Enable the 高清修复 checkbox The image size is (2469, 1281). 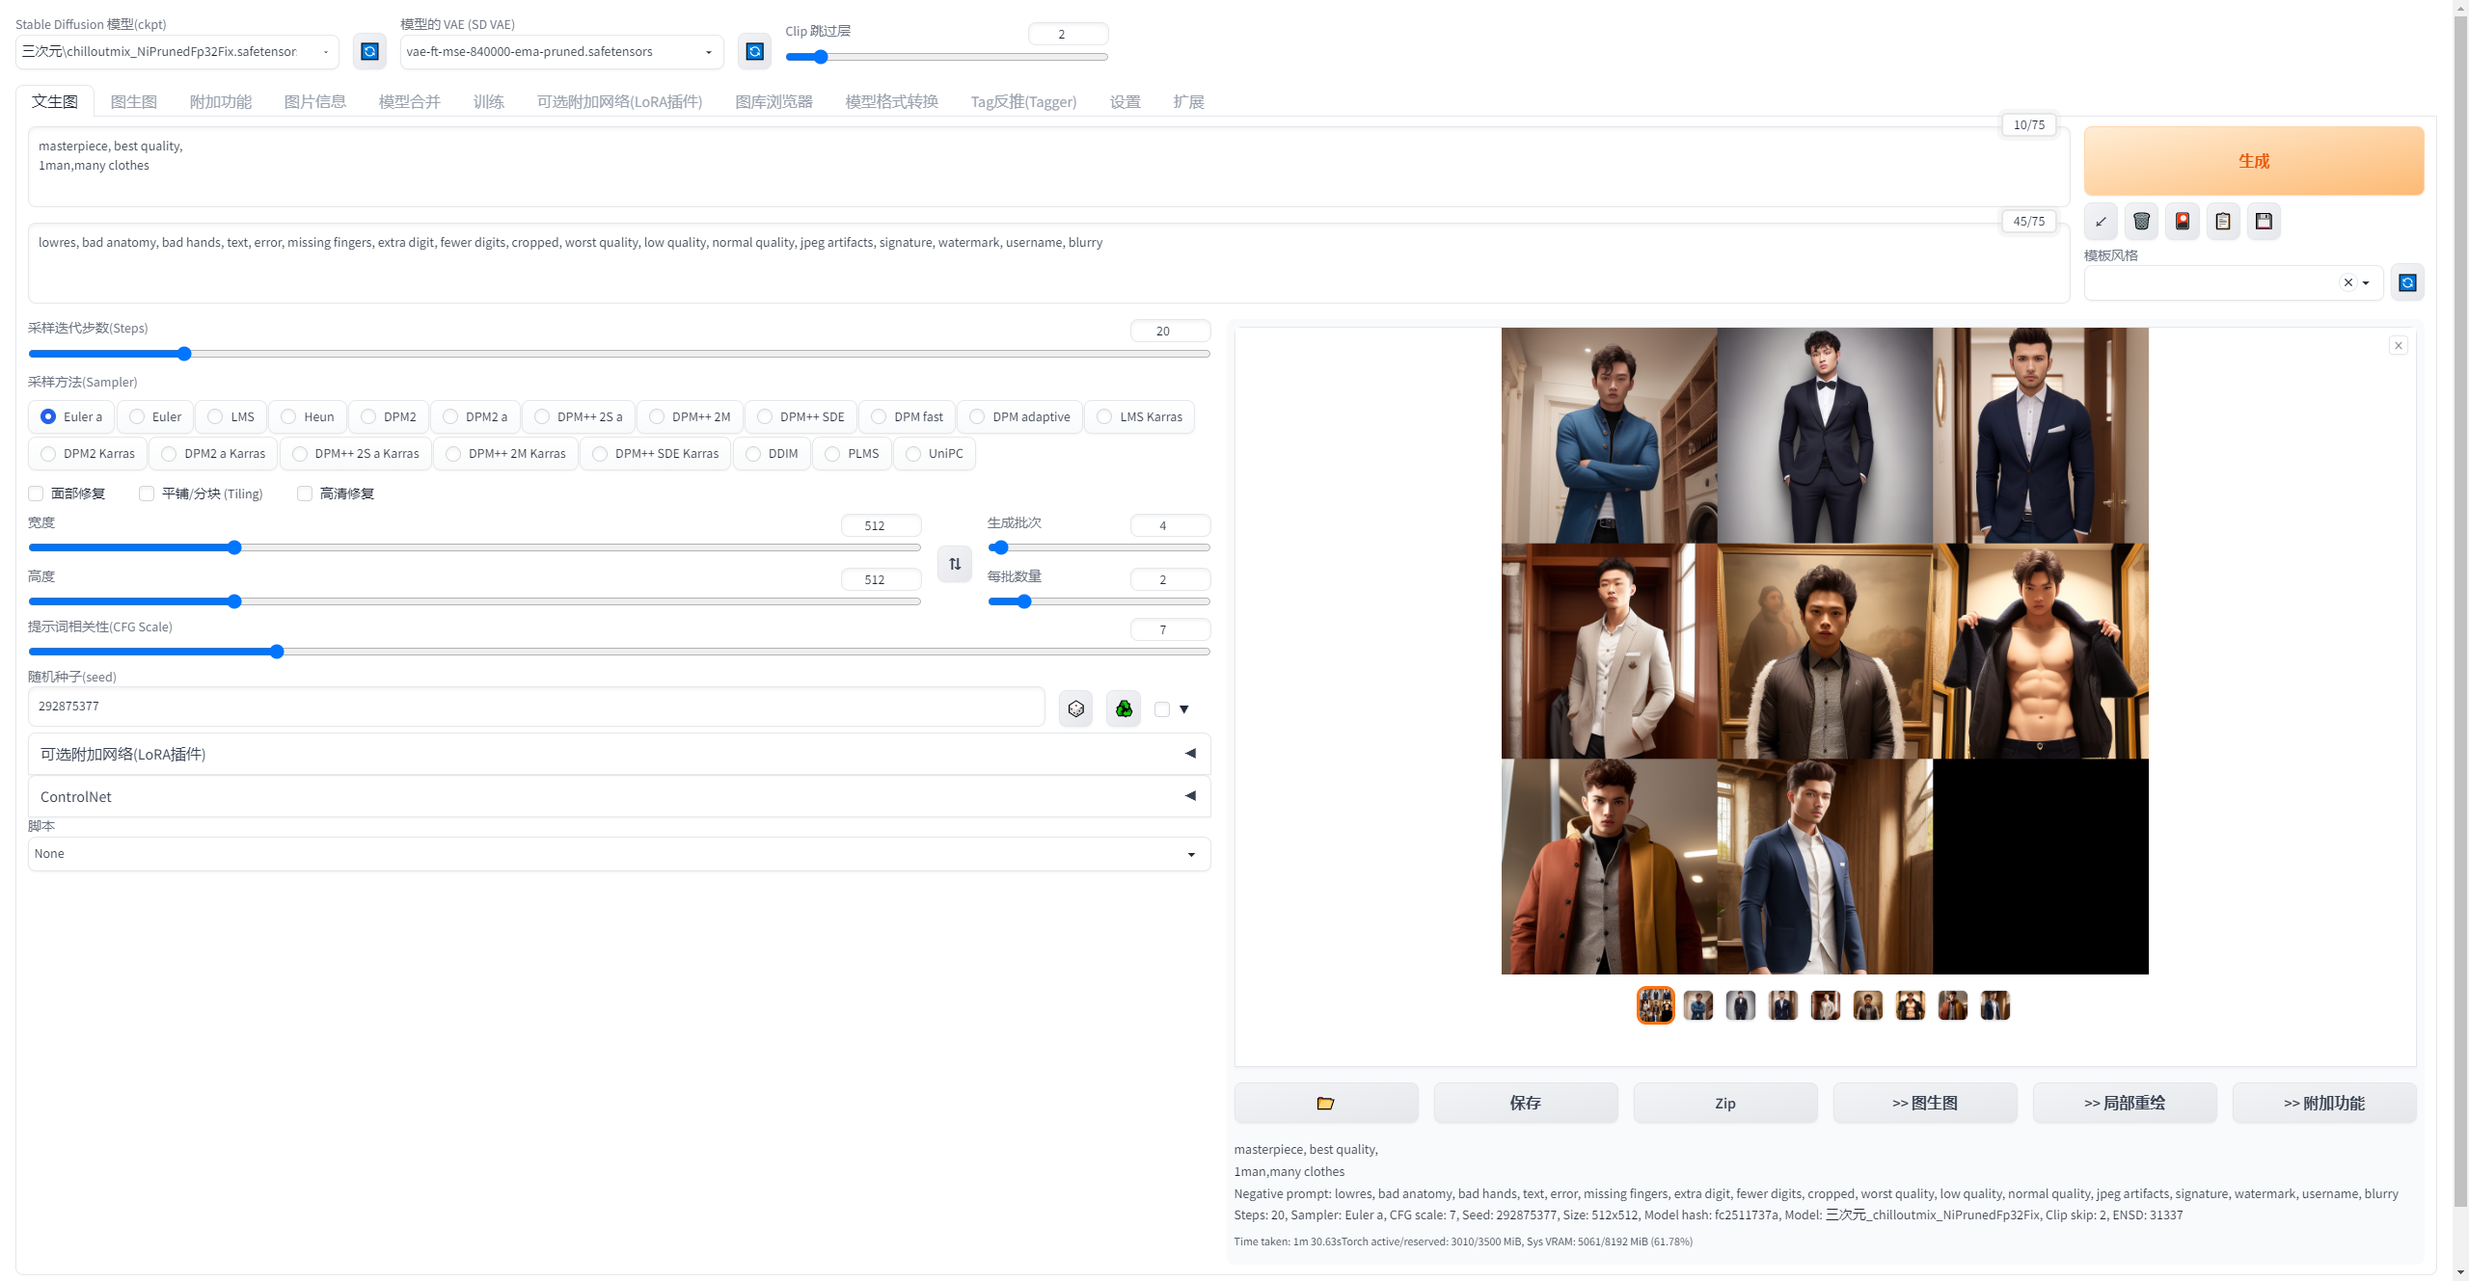coord(305,494)
